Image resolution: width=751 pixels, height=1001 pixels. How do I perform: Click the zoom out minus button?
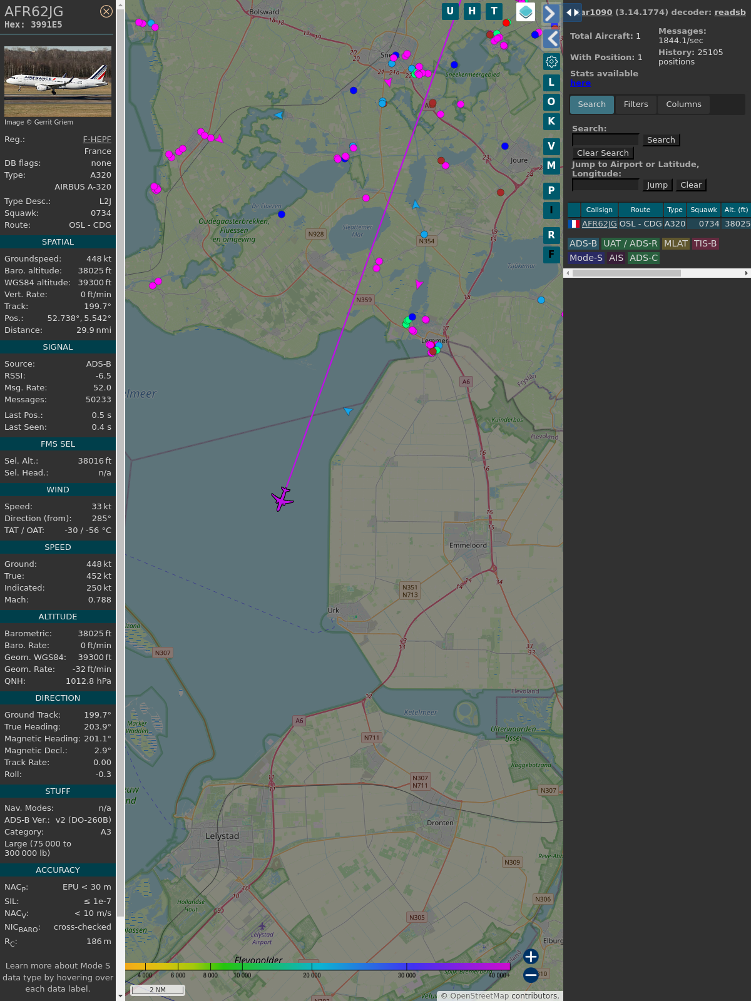coord(531,975)
